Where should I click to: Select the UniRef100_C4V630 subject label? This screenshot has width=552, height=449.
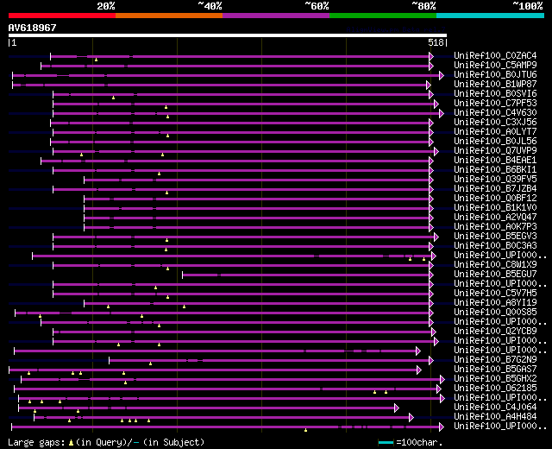click(x=495, y=113)
